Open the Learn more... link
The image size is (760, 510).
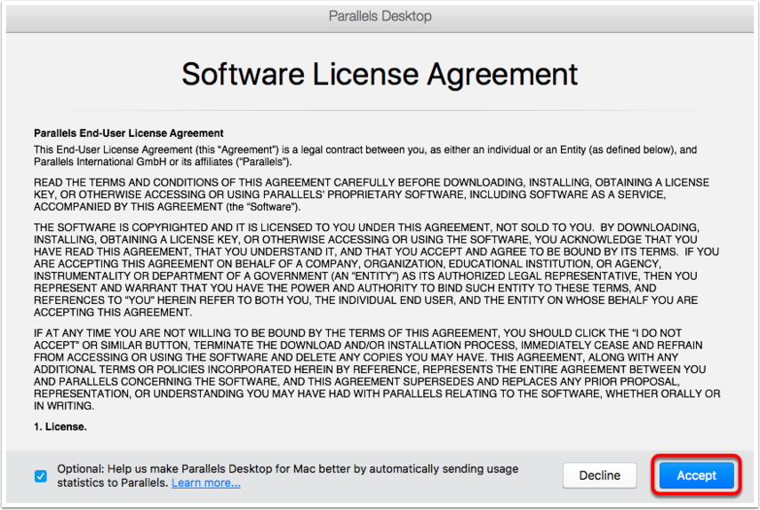click(206, 482)
